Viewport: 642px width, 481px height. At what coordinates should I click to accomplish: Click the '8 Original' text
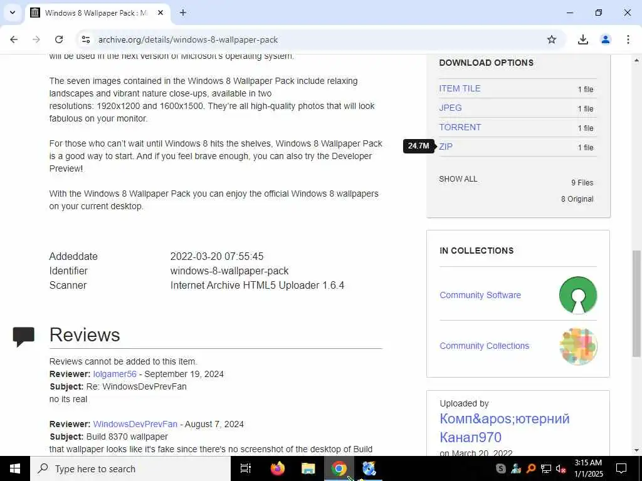pyautogui.click(x=577, y=199)
